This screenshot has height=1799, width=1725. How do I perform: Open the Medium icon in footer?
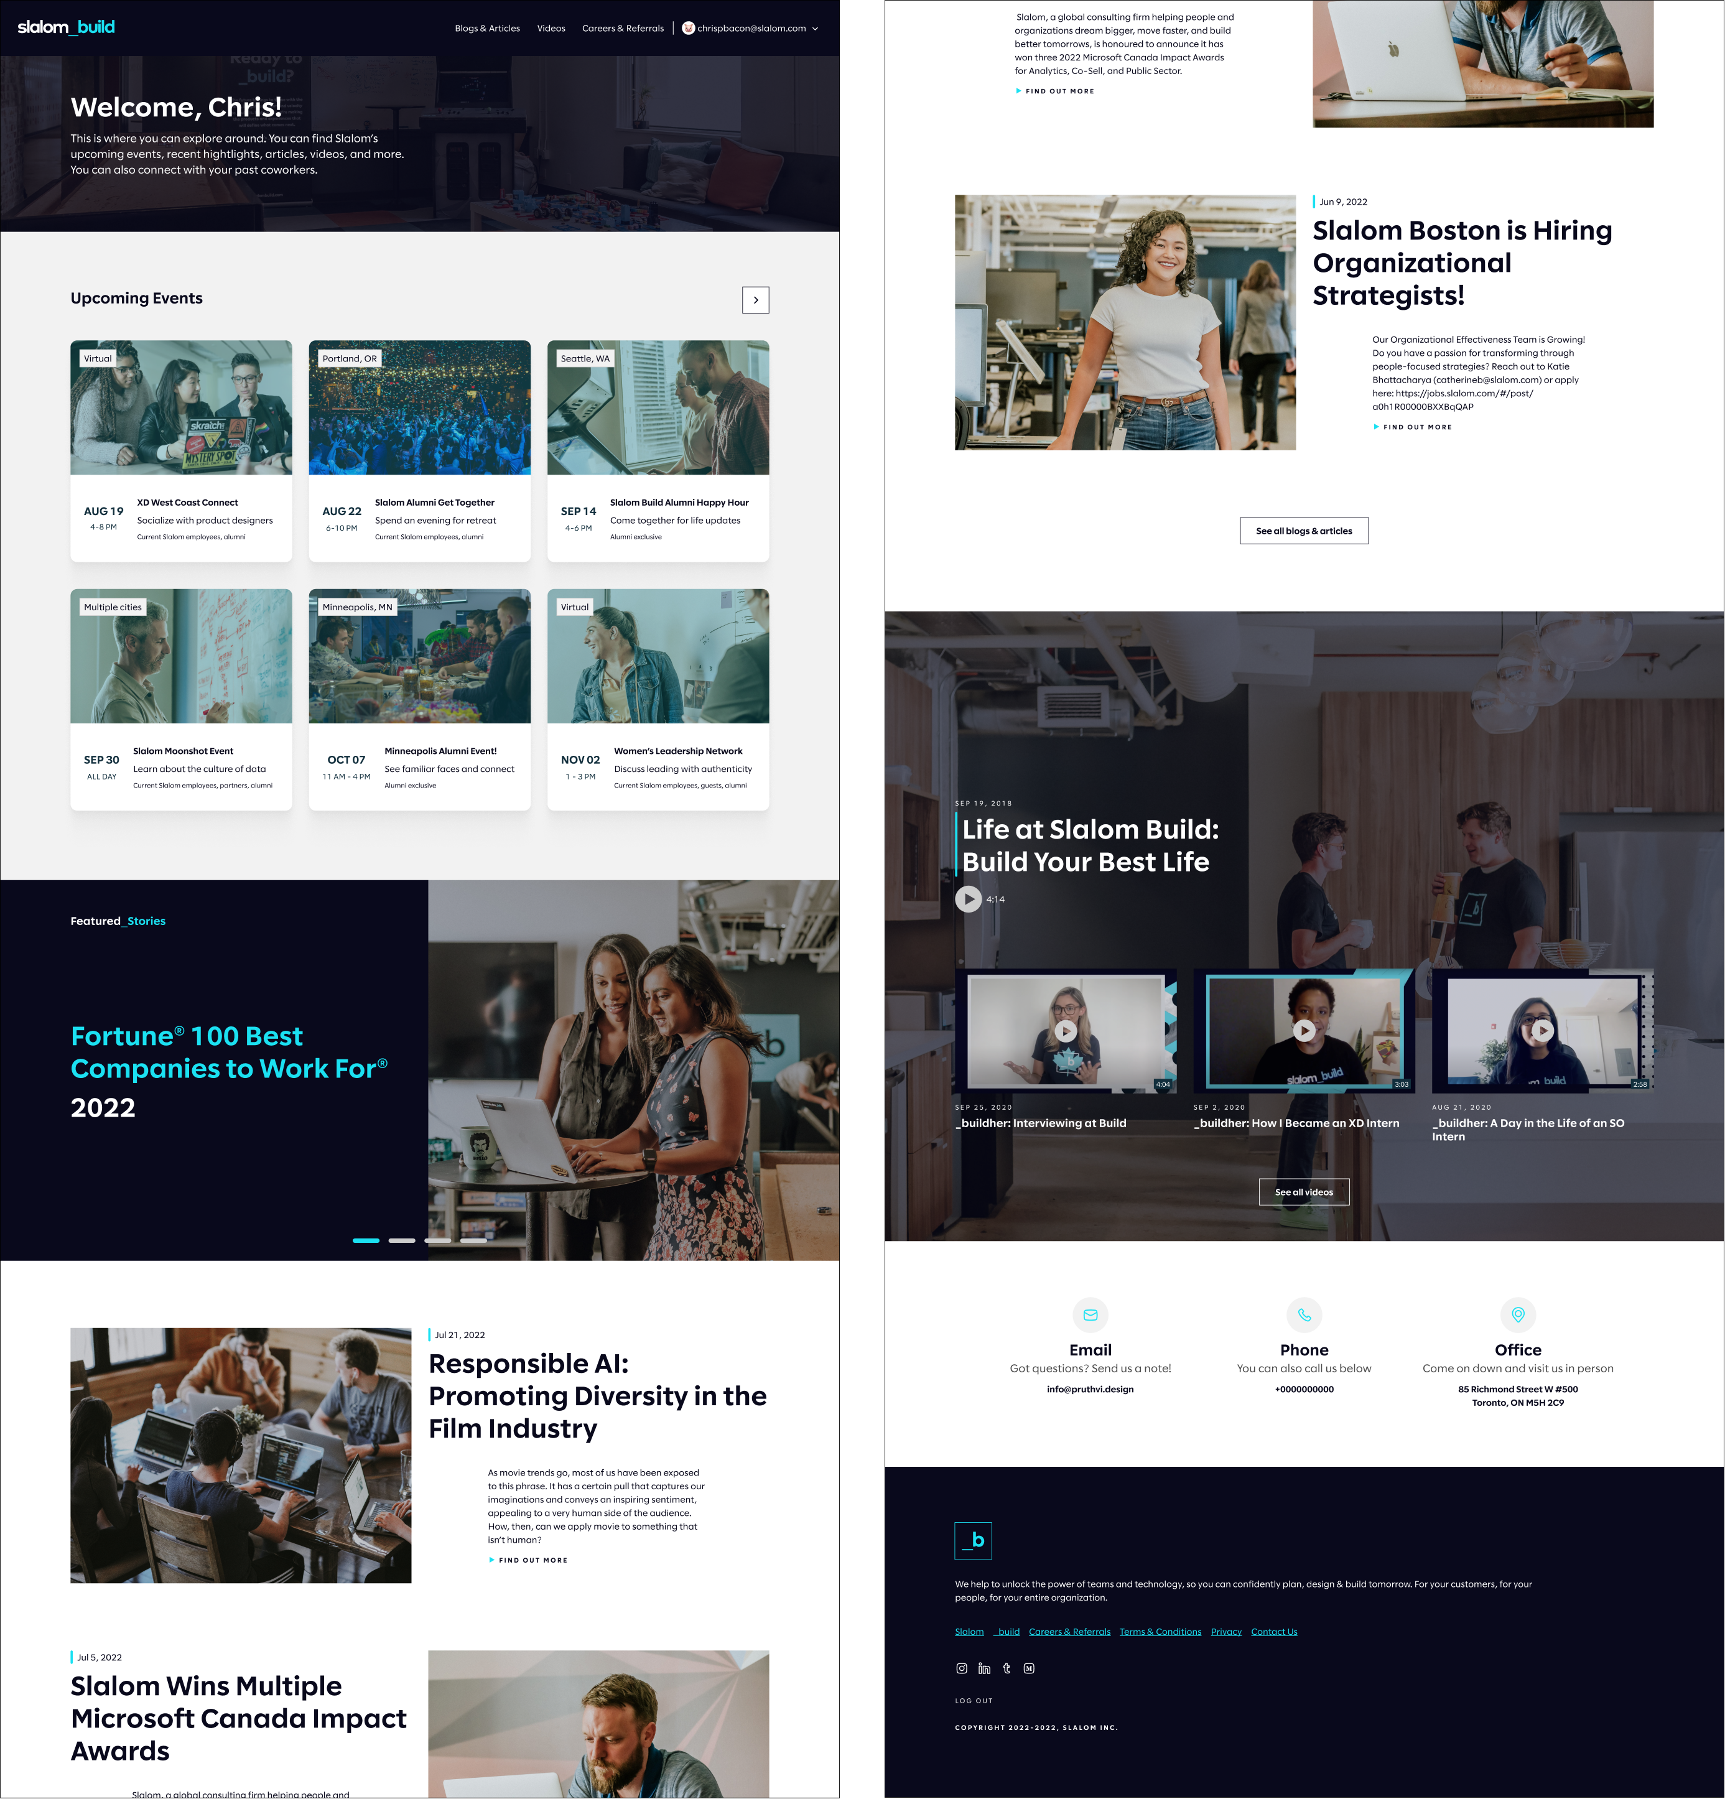tap(1029, 1668)
